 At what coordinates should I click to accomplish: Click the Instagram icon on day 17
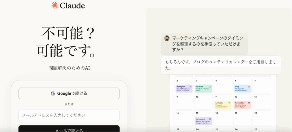point(210,119)
